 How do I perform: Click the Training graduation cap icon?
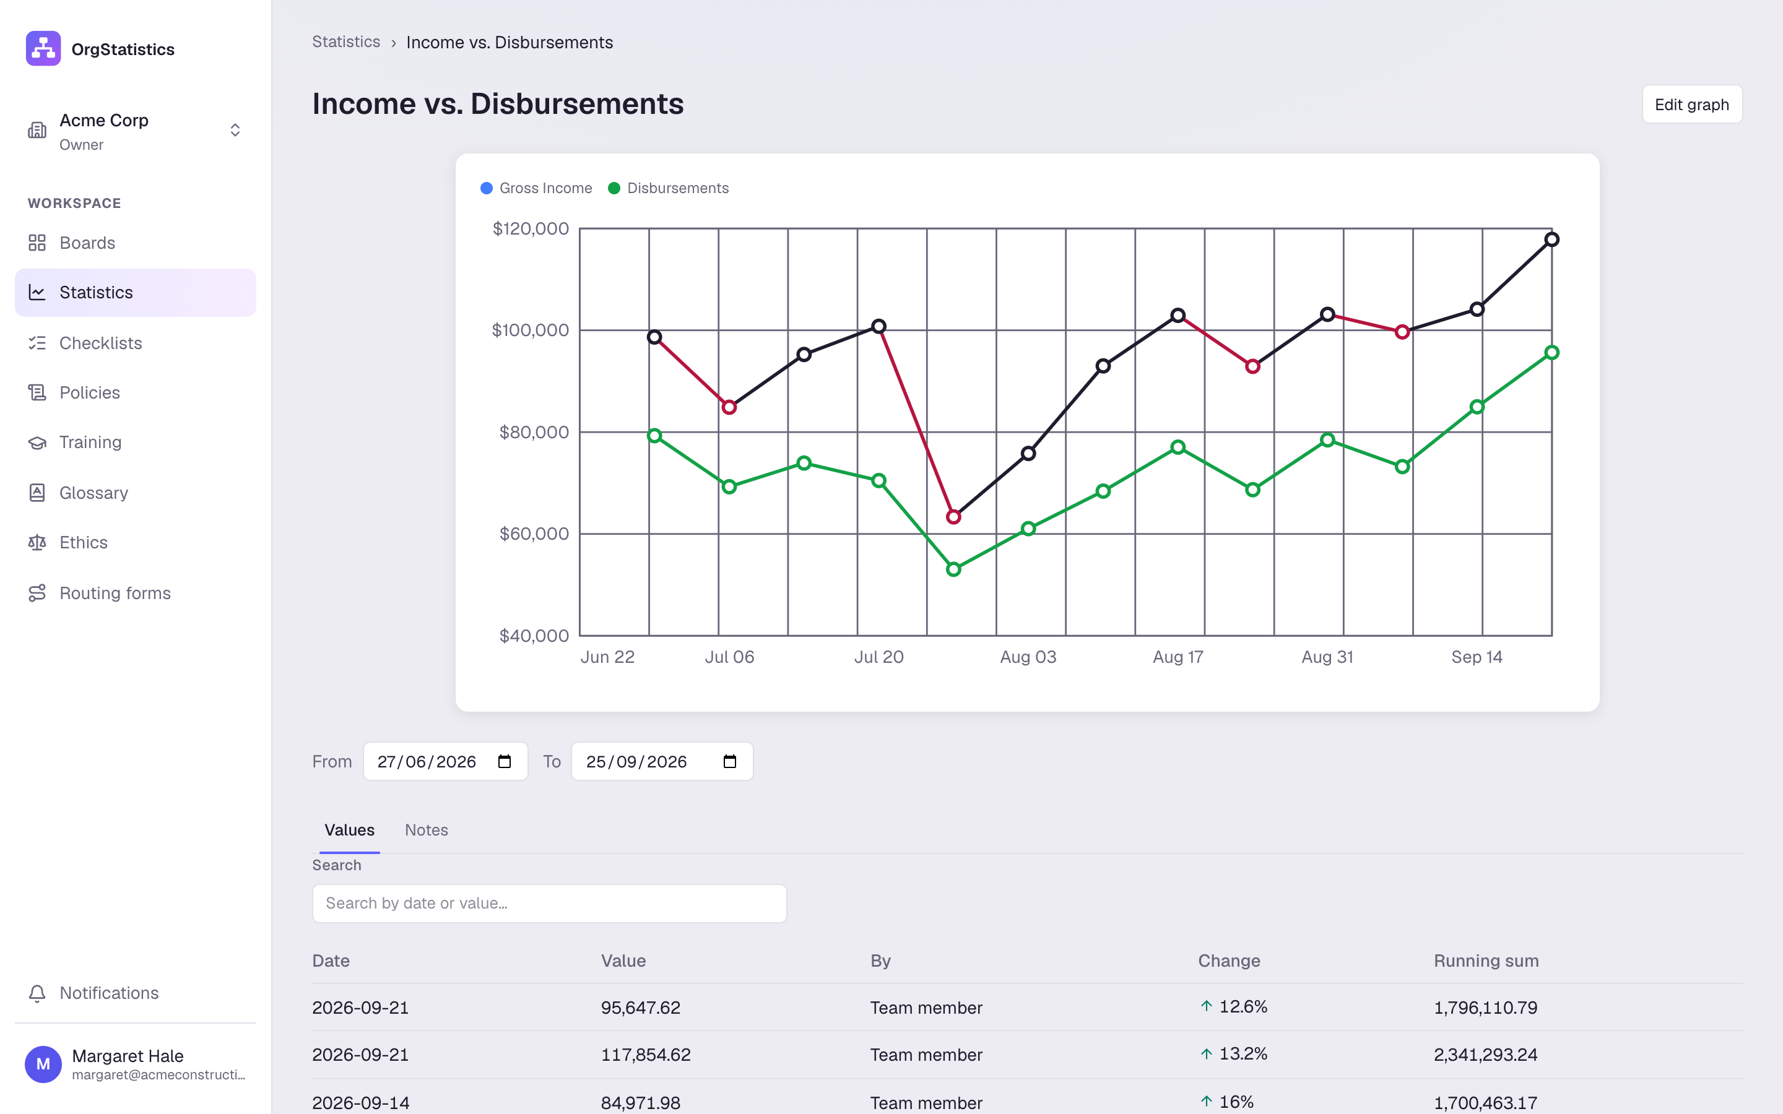click(37, 443)
